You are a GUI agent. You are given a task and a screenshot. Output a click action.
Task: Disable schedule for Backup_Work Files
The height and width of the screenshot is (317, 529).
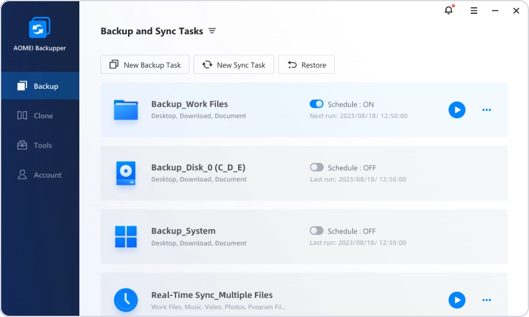[x=316, y=104]
